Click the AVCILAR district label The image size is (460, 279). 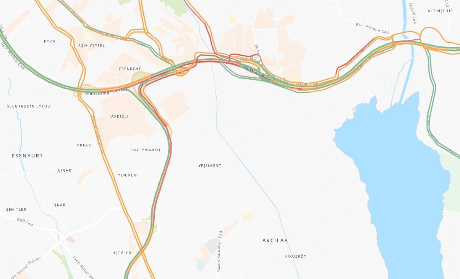point(275,241)
